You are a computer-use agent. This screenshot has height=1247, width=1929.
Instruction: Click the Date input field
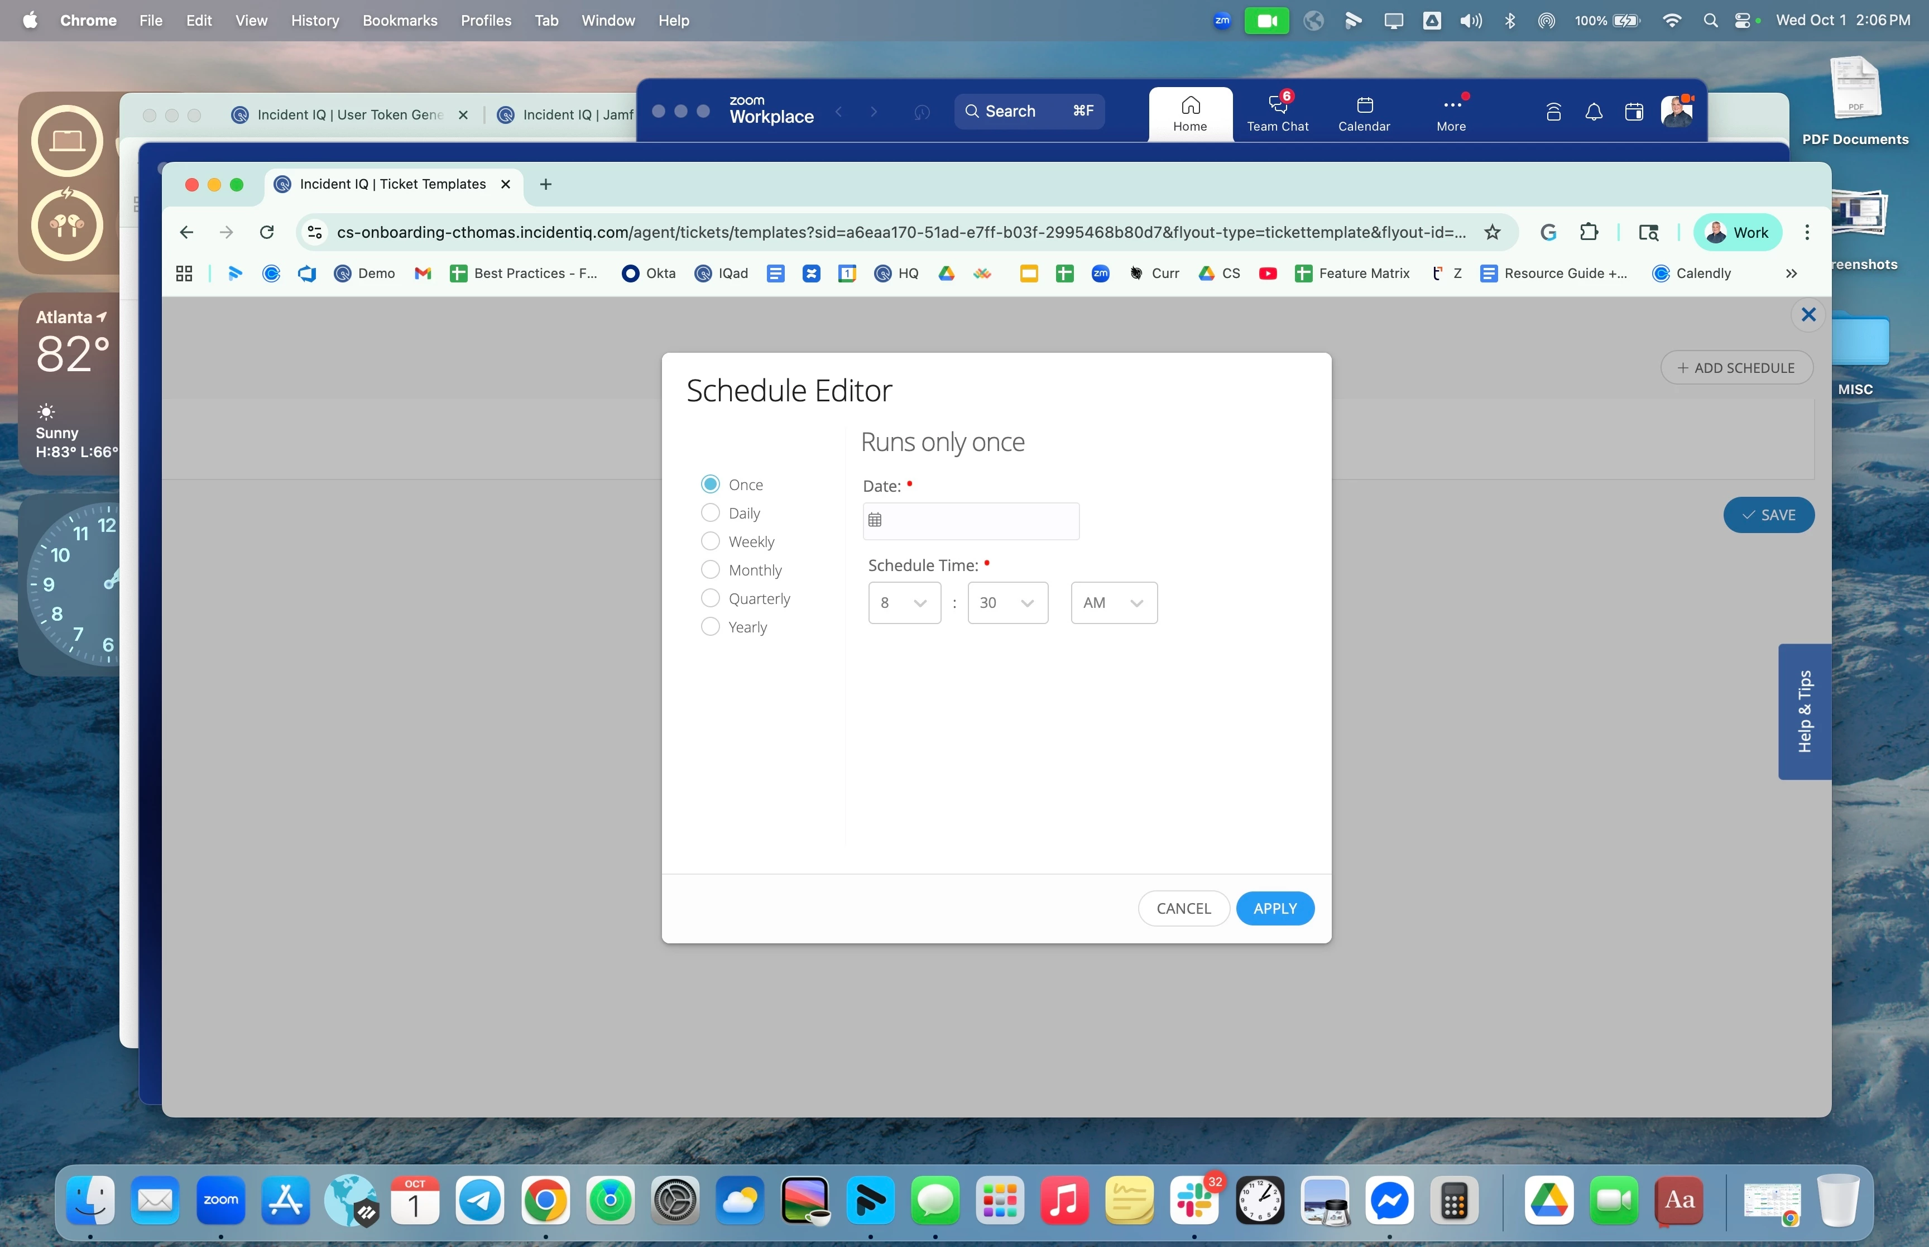[980, 521]
